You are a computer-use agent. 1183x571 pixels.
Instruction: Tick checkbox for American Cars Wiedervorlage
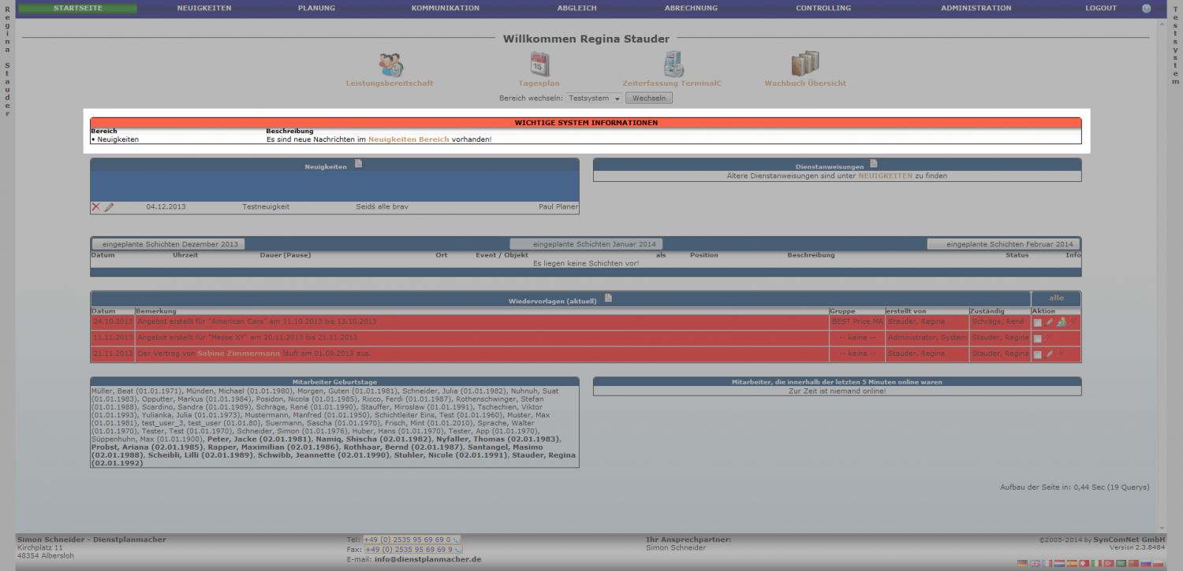click(x=1038, y=323)
